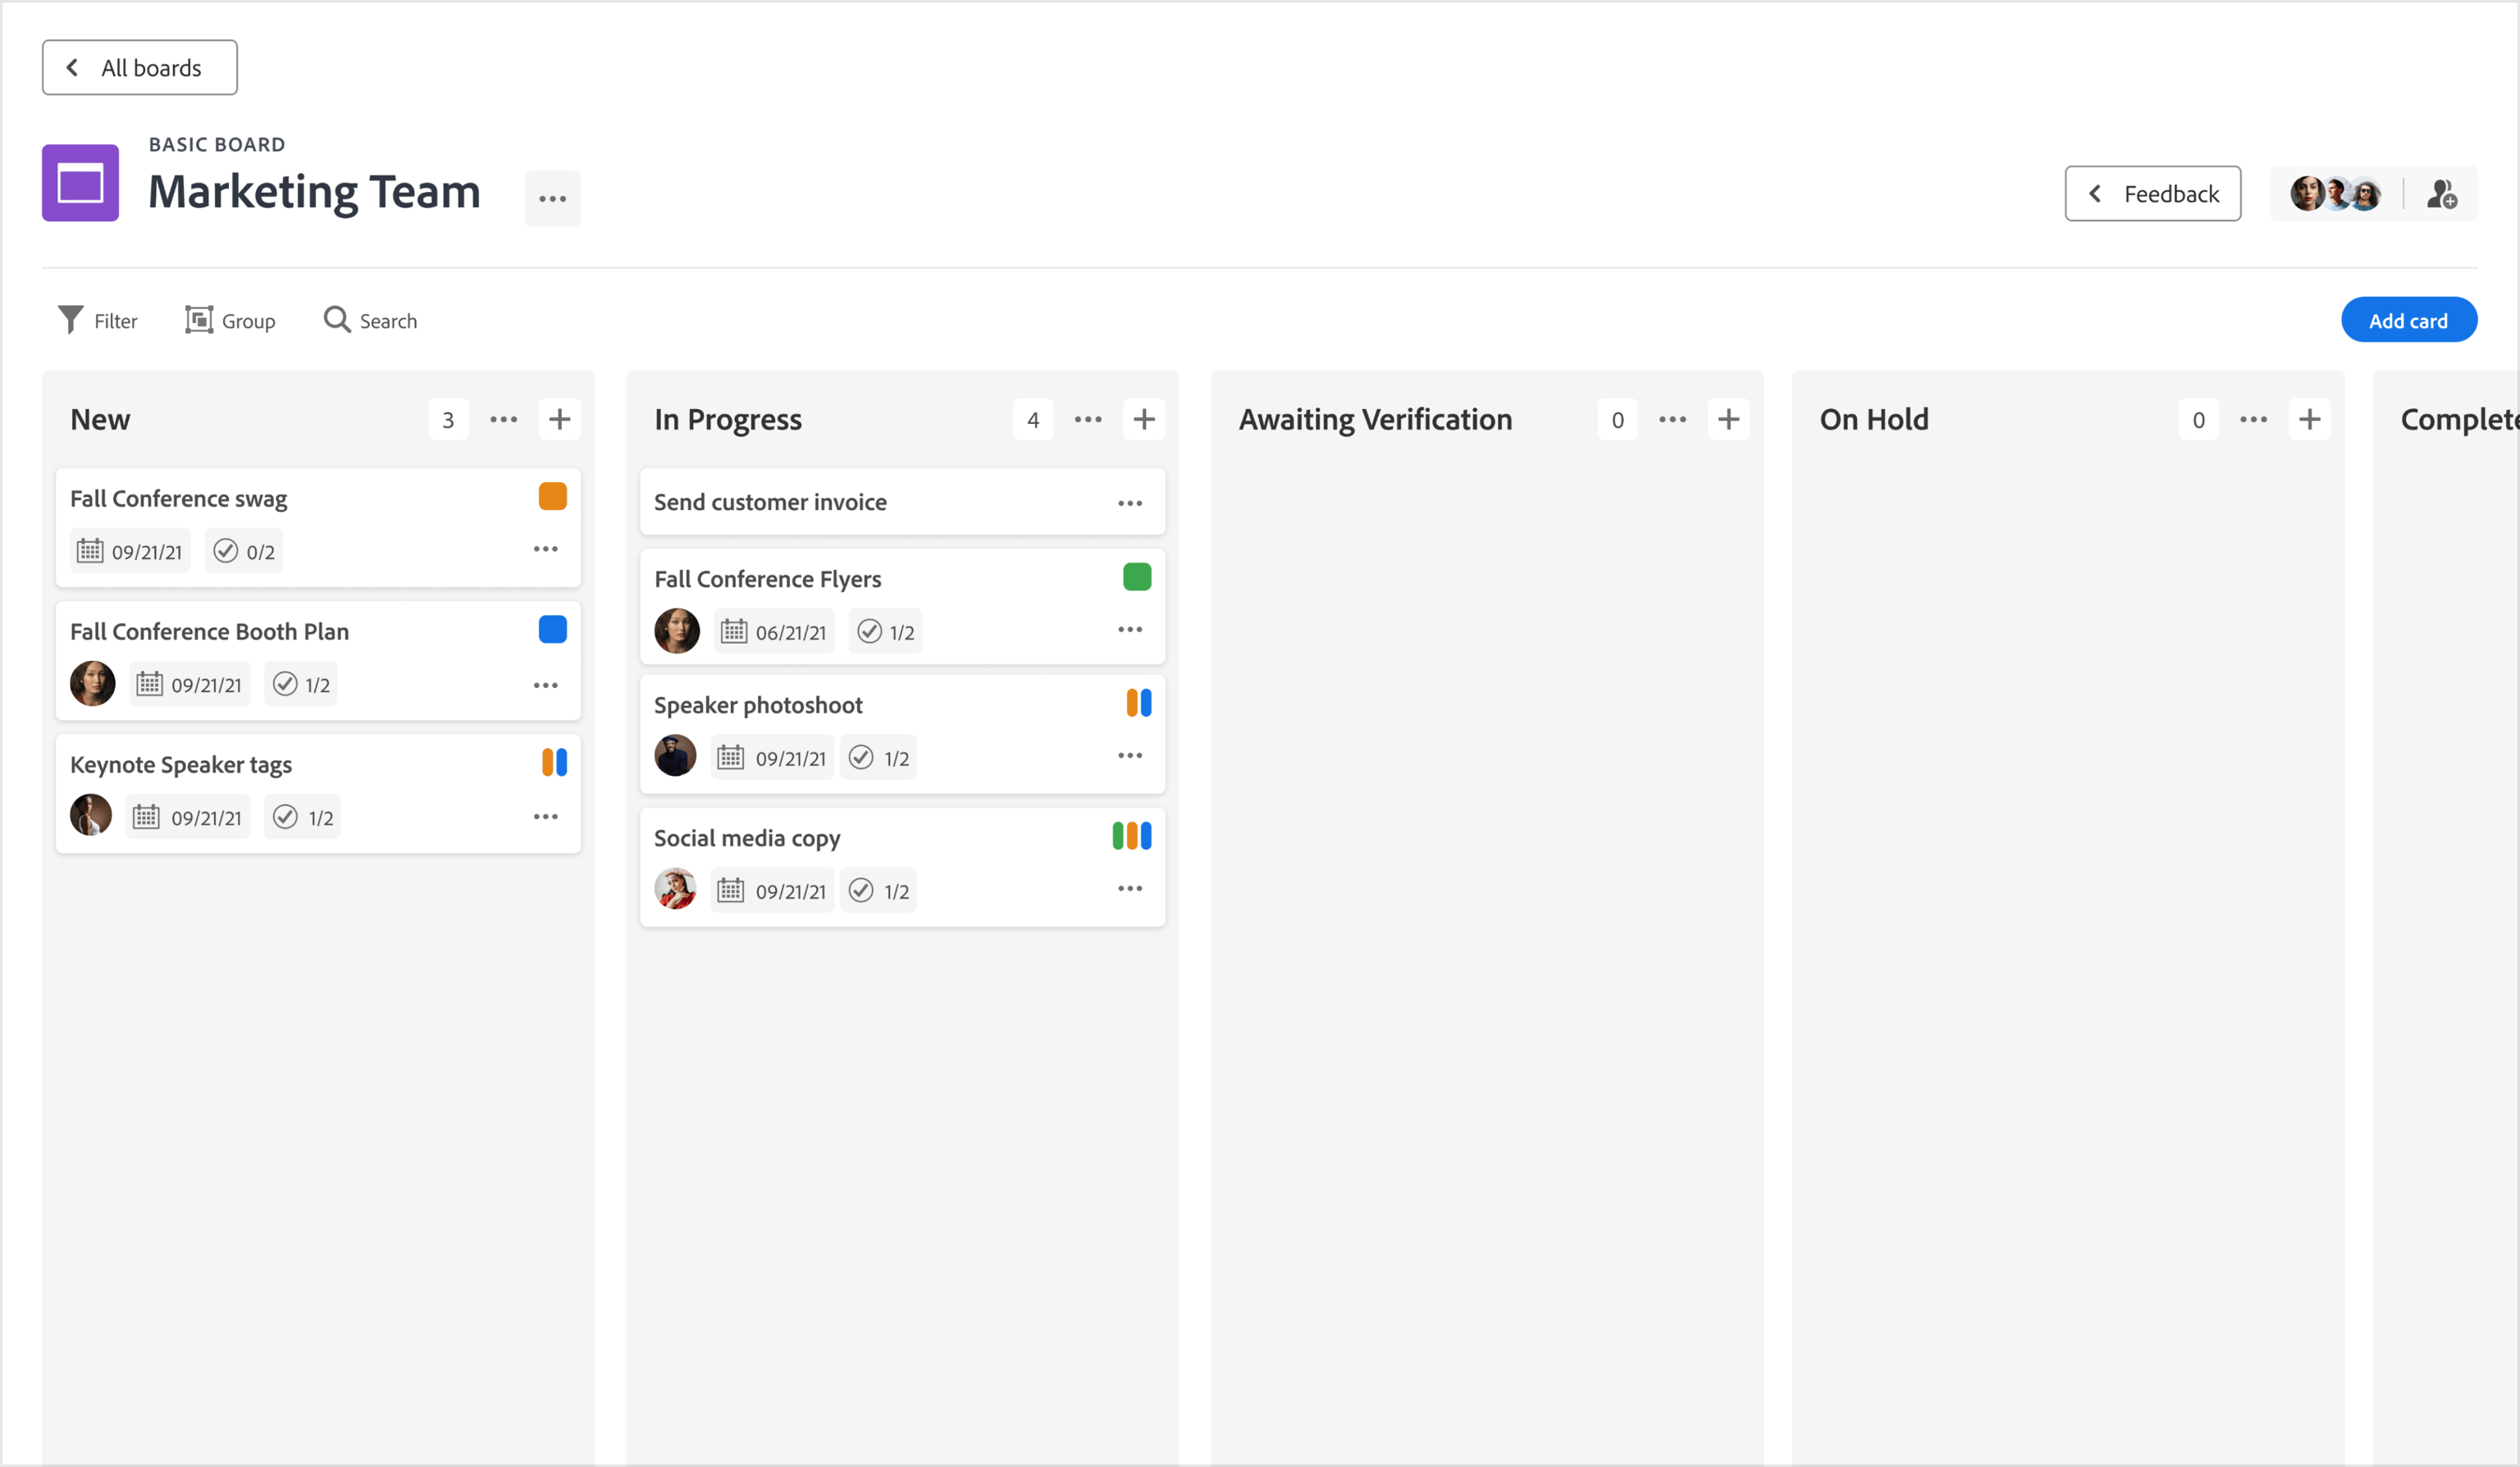
Task: Click the 1/2 checklist on Fall Conference Booth Plan
Action: point(301,685)
